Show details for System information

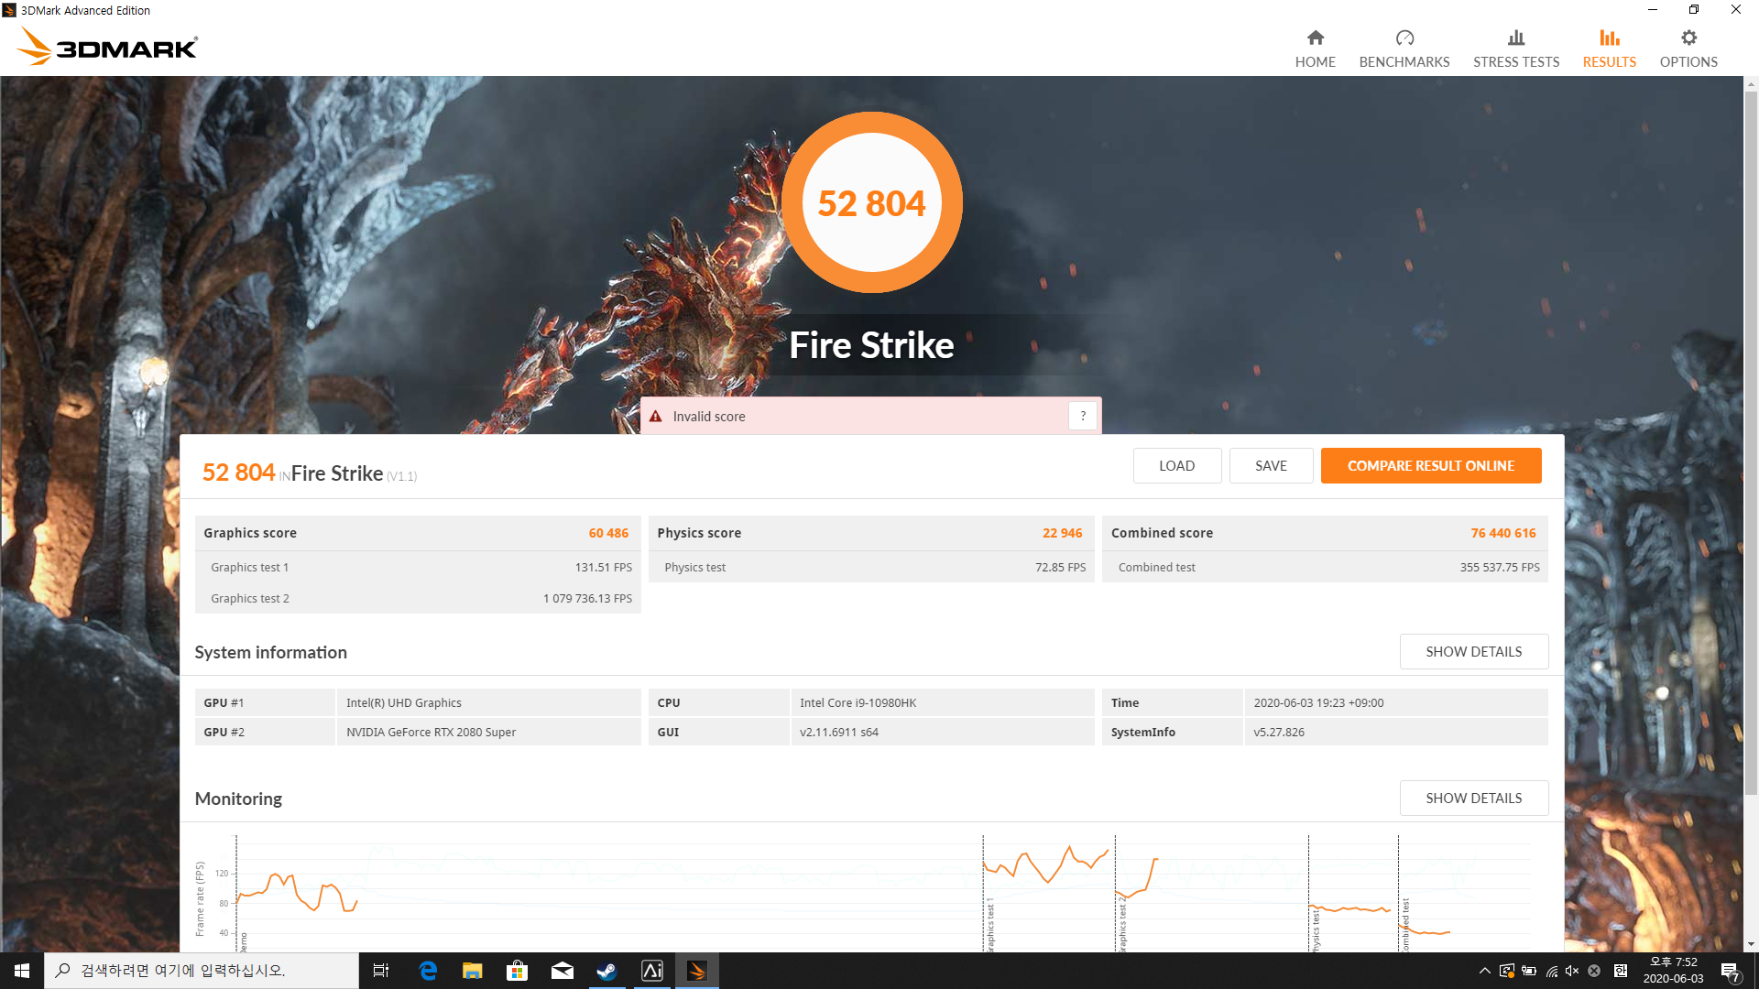click(1473, 651)
